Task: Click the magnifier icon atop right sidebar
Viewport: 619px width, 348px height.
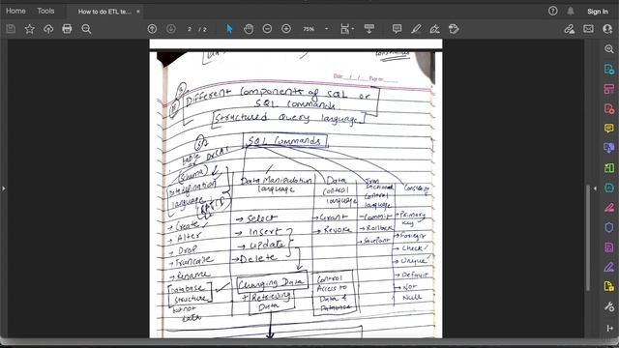Action: 608,49
